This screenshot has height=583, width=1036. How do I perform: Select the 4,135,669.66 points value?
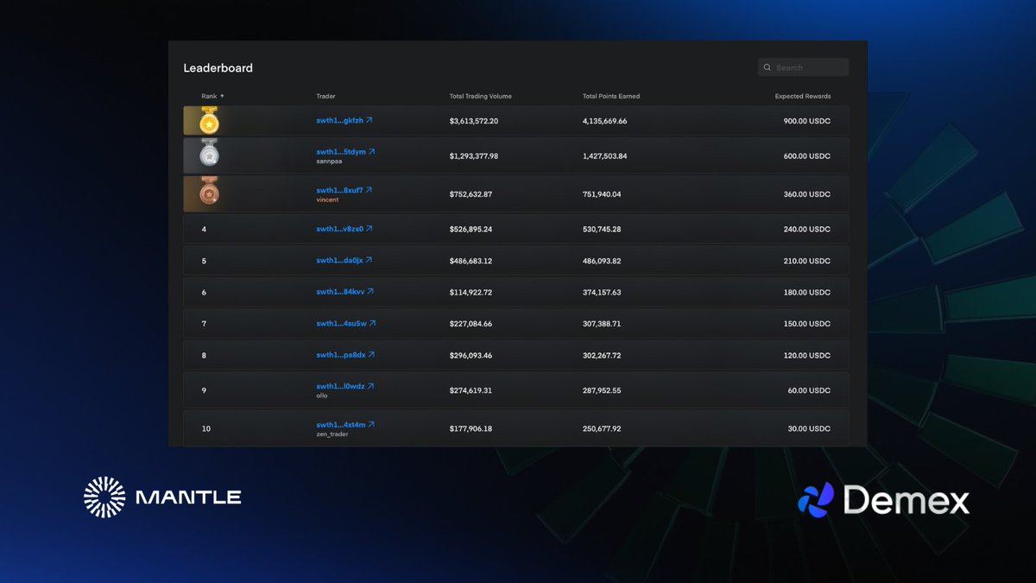(x=605, y=121)
